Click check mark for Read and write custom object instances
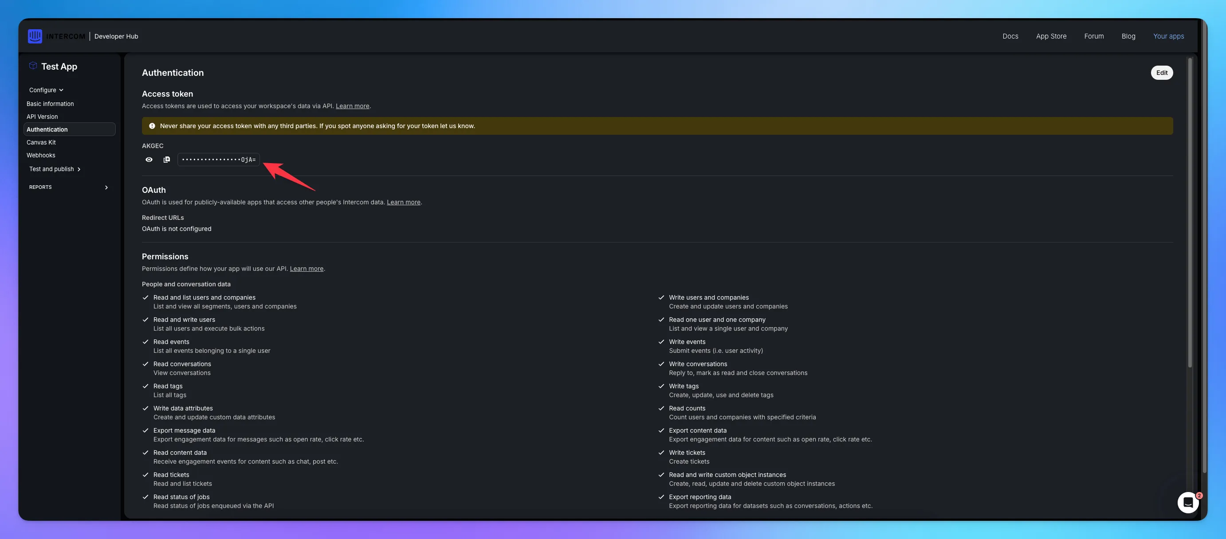The width and height of the screenshot is (1226, 539). [x=661, y=475]
